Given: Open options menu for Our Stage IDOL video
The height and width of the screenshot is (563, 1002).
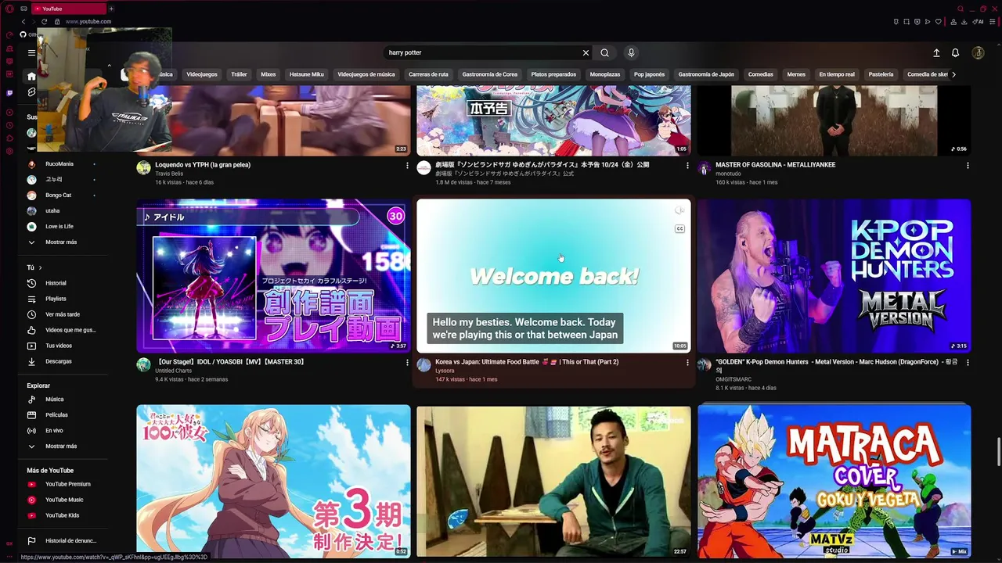Looking at the screenshot, I should coord(407,362).
